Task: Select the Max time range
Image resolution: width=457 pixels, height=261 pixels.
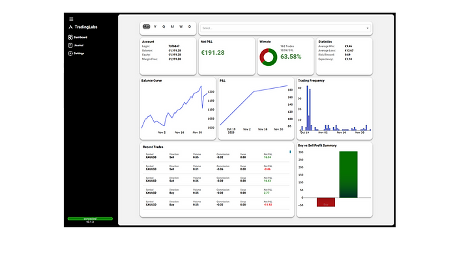Action: click(146, 27)
